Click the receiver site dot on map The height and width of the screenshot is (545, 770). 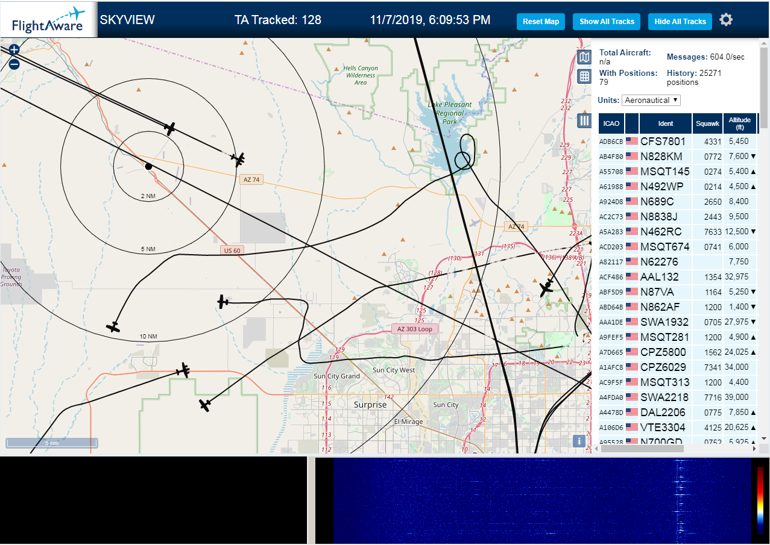(148, 166)
